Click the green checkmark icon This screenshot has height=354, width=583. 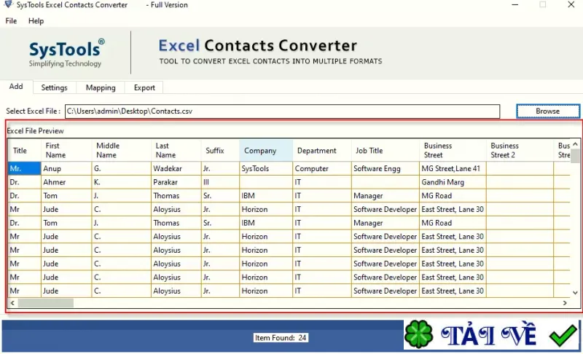click(563, 334)
